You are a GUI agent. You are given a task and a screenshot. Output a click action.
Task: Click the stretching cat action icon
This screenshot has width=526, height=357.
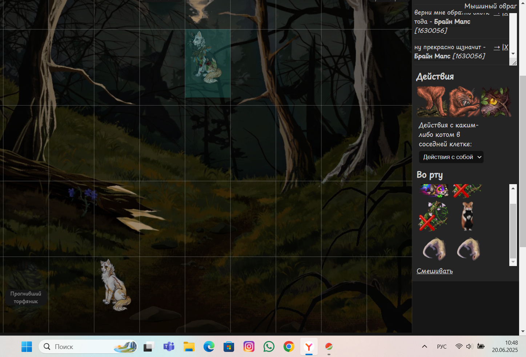tap(432, 102)
